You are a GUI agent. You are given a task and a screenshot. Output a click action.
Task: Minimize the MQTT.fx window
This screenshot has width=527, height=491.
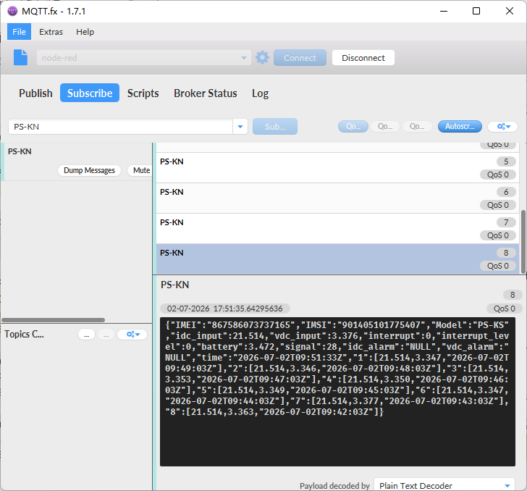pyautogui.click(x=444, y=11)
